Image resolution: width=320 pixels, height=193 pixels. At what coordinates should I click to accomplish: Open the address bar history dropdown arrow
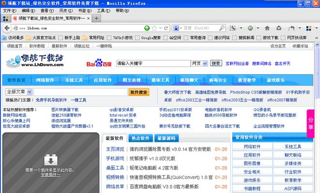click(x=160, y=28)
